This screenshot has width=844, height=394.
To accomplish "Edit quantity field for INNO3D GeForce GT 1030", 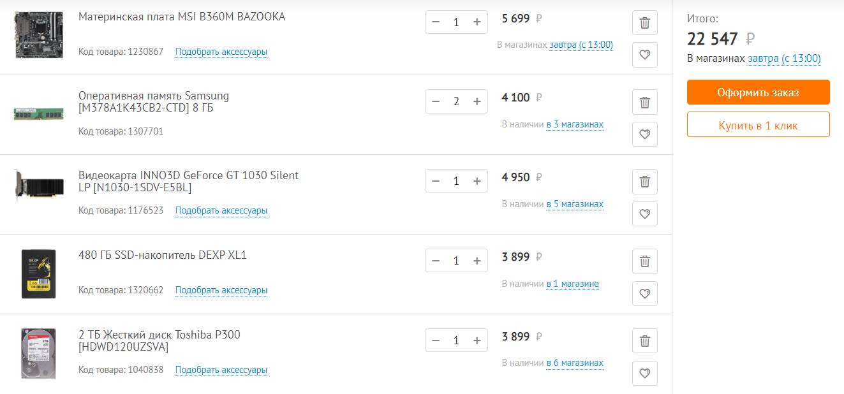I will pos(456,181).
